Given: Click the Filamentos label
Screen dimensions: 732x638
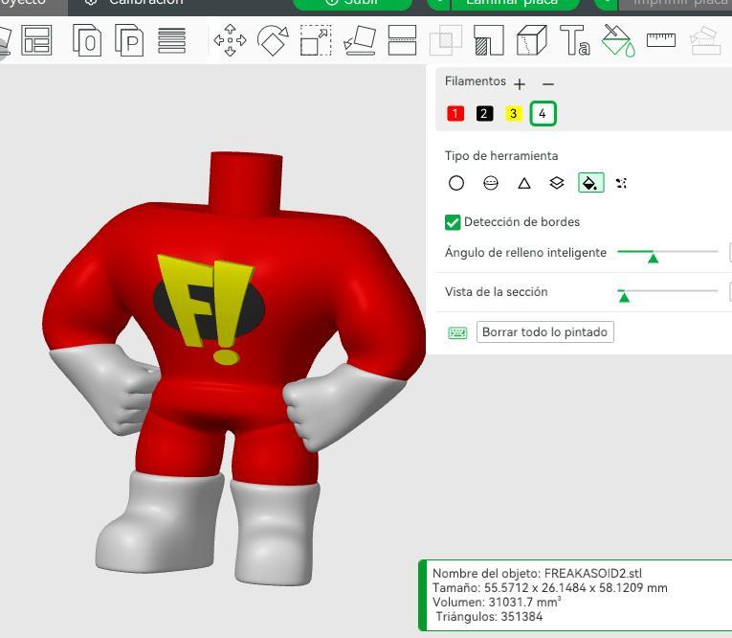Looking at the screenshot, I should 476,81.
